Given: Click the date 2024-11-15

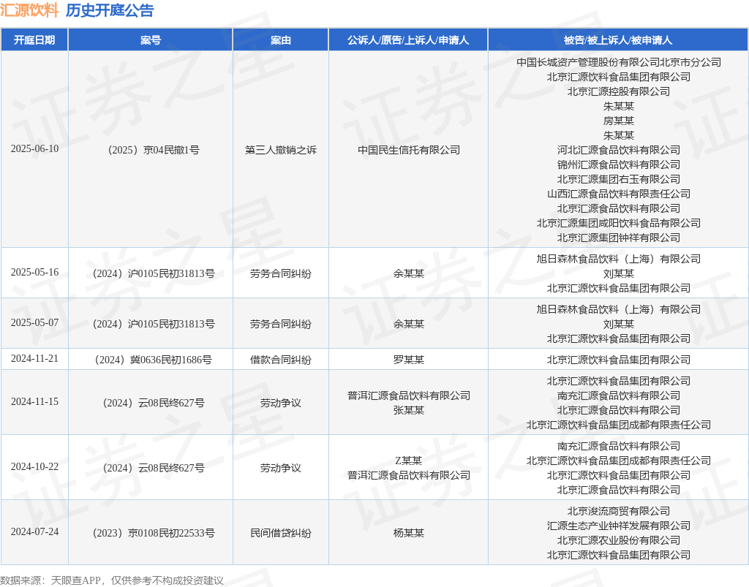Looking at the screenshot, I should coord(35,402).
